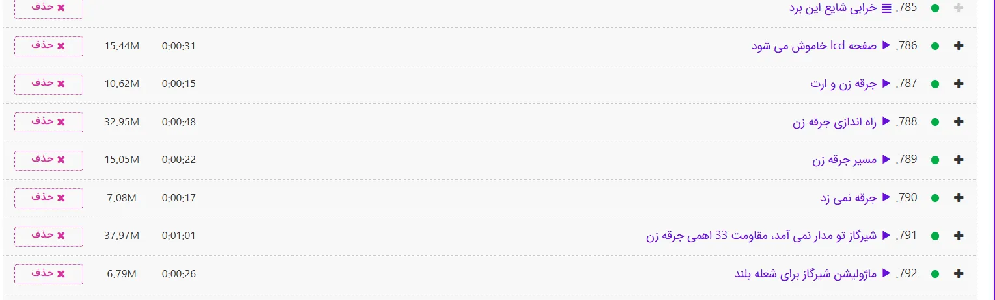This screenshot has width=995, height=300.
Task: Click the play icon for lesson 786
Action: tap(886, 45)
